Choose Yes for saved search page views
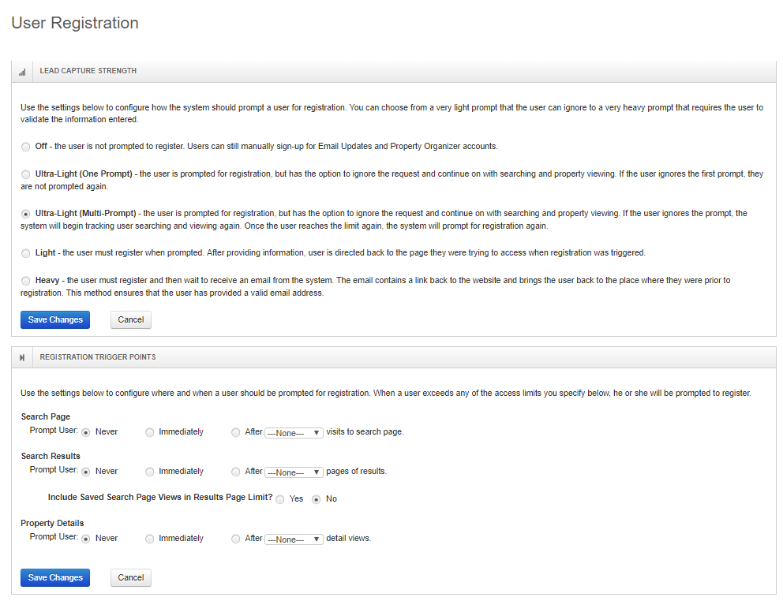Image resolution: width=783 pixels, height=601 pixels. 280,499
